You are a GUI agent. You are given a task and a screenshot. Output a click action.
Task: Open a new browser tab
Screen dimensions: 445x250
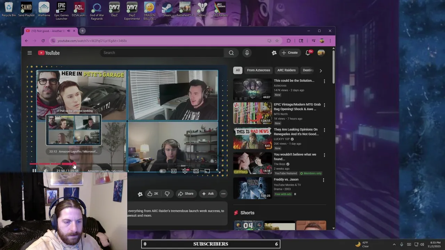tap(82, 31)
